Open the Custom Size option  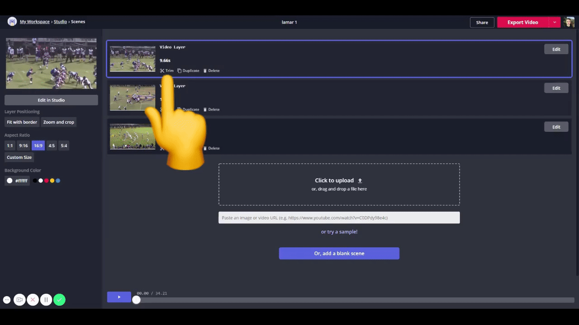19,158
